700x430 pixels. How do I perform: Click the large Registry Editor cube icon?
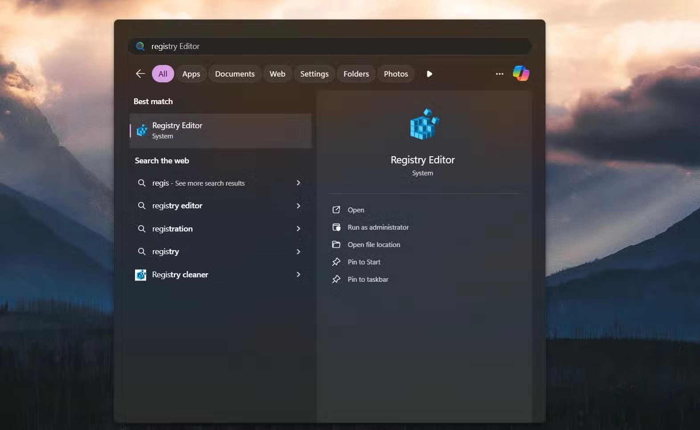click(424, 125)
